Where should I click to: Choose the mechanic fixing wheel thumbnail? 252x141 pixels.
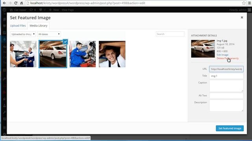(x=82, y=54)
